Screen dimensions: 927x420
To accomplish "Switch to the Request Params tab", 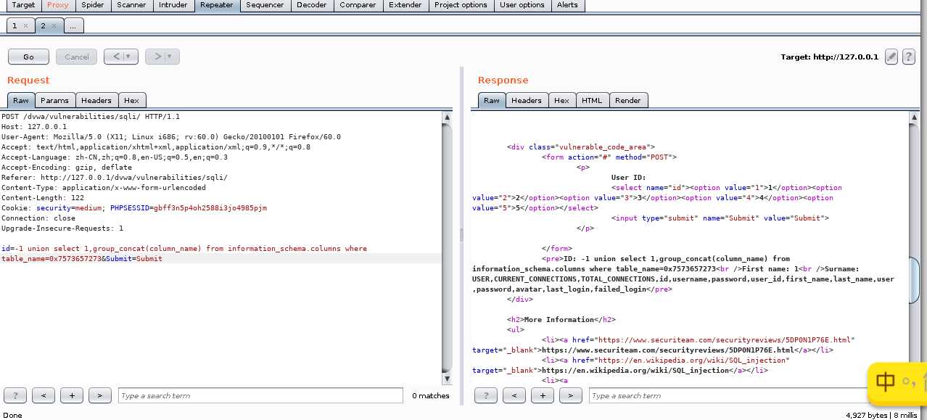I will (54, 100).
